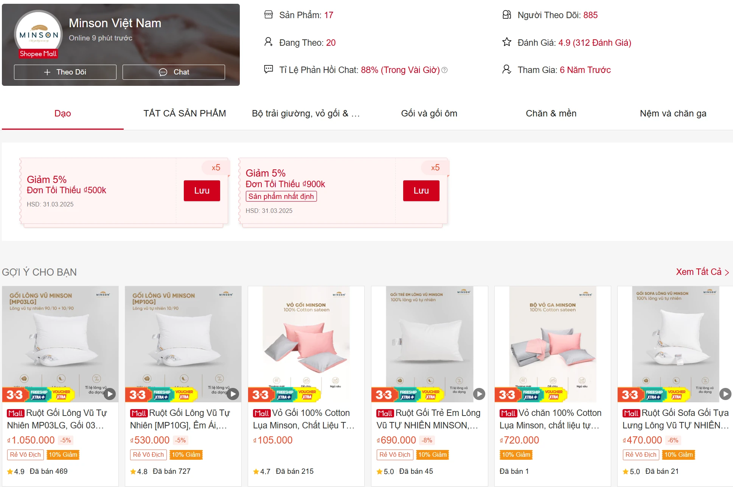This screenshot has height=487, width=733.
Task: Click the Minson shop logo avatar
Action: 38,34
